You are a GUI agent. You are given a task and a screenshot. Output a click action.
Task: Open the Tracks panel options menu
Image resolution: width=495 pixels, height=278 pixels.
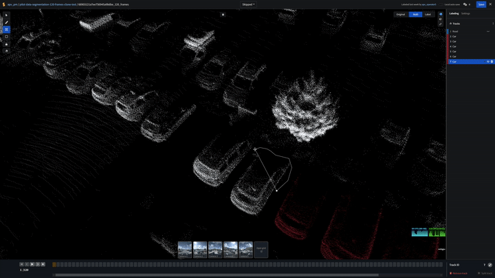493,23
